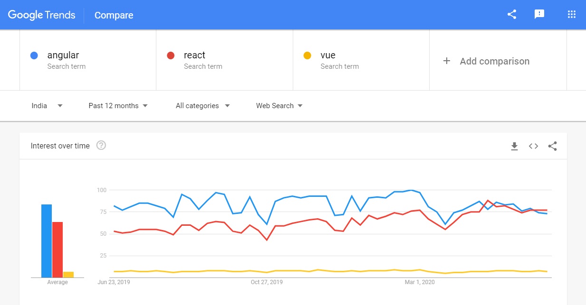The image size is (586, 305).
Task: Expand the Past 12 months dropdown
Action: 118,106
